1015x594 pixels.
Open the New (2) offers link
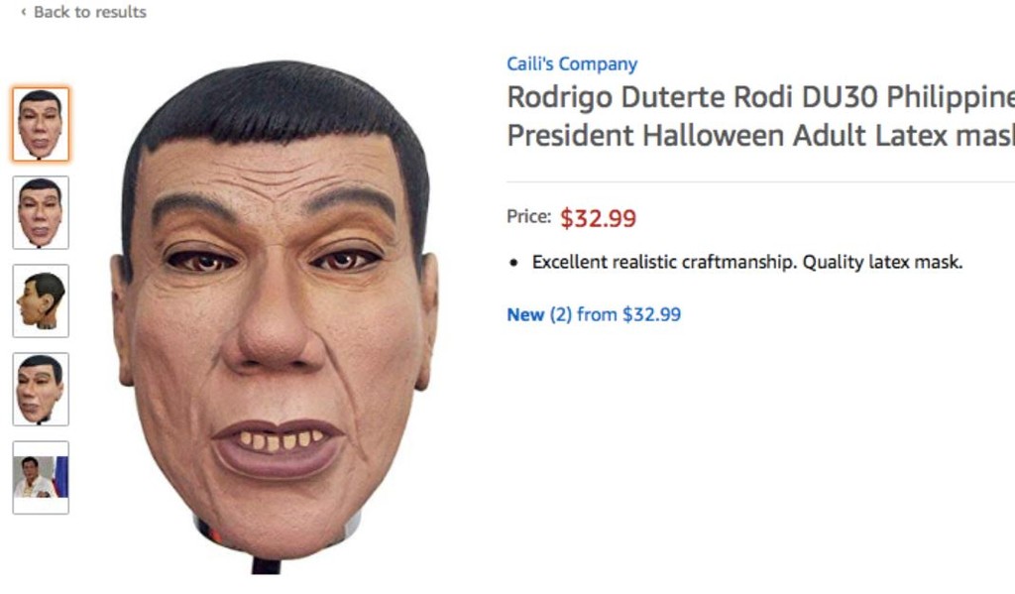(539, 314)
